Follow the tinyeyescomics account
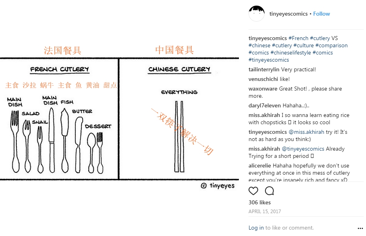Screen dimensions: 366x236 tap(322, 14)
